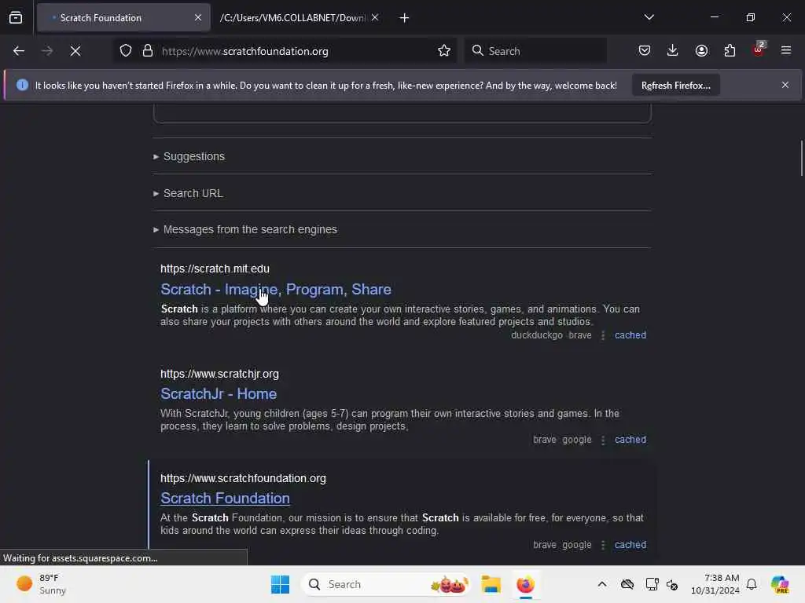Open more options dots for Scratch Foundation result
The height and width of the screenshot is (603, 805).
tap(603, 545)
